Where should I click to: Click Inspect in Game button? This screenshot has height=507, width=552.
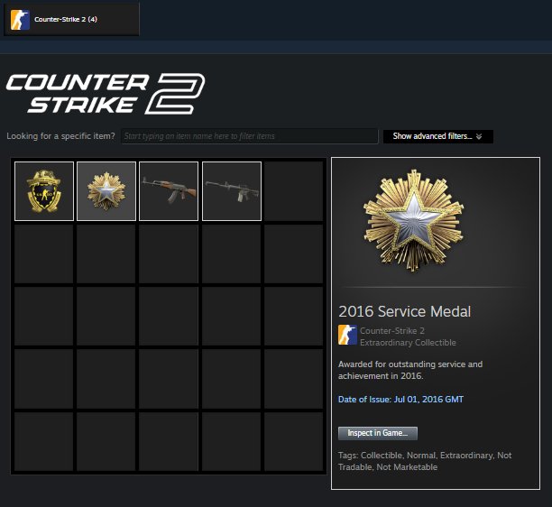pyautogui.click(x=378, y=433)
